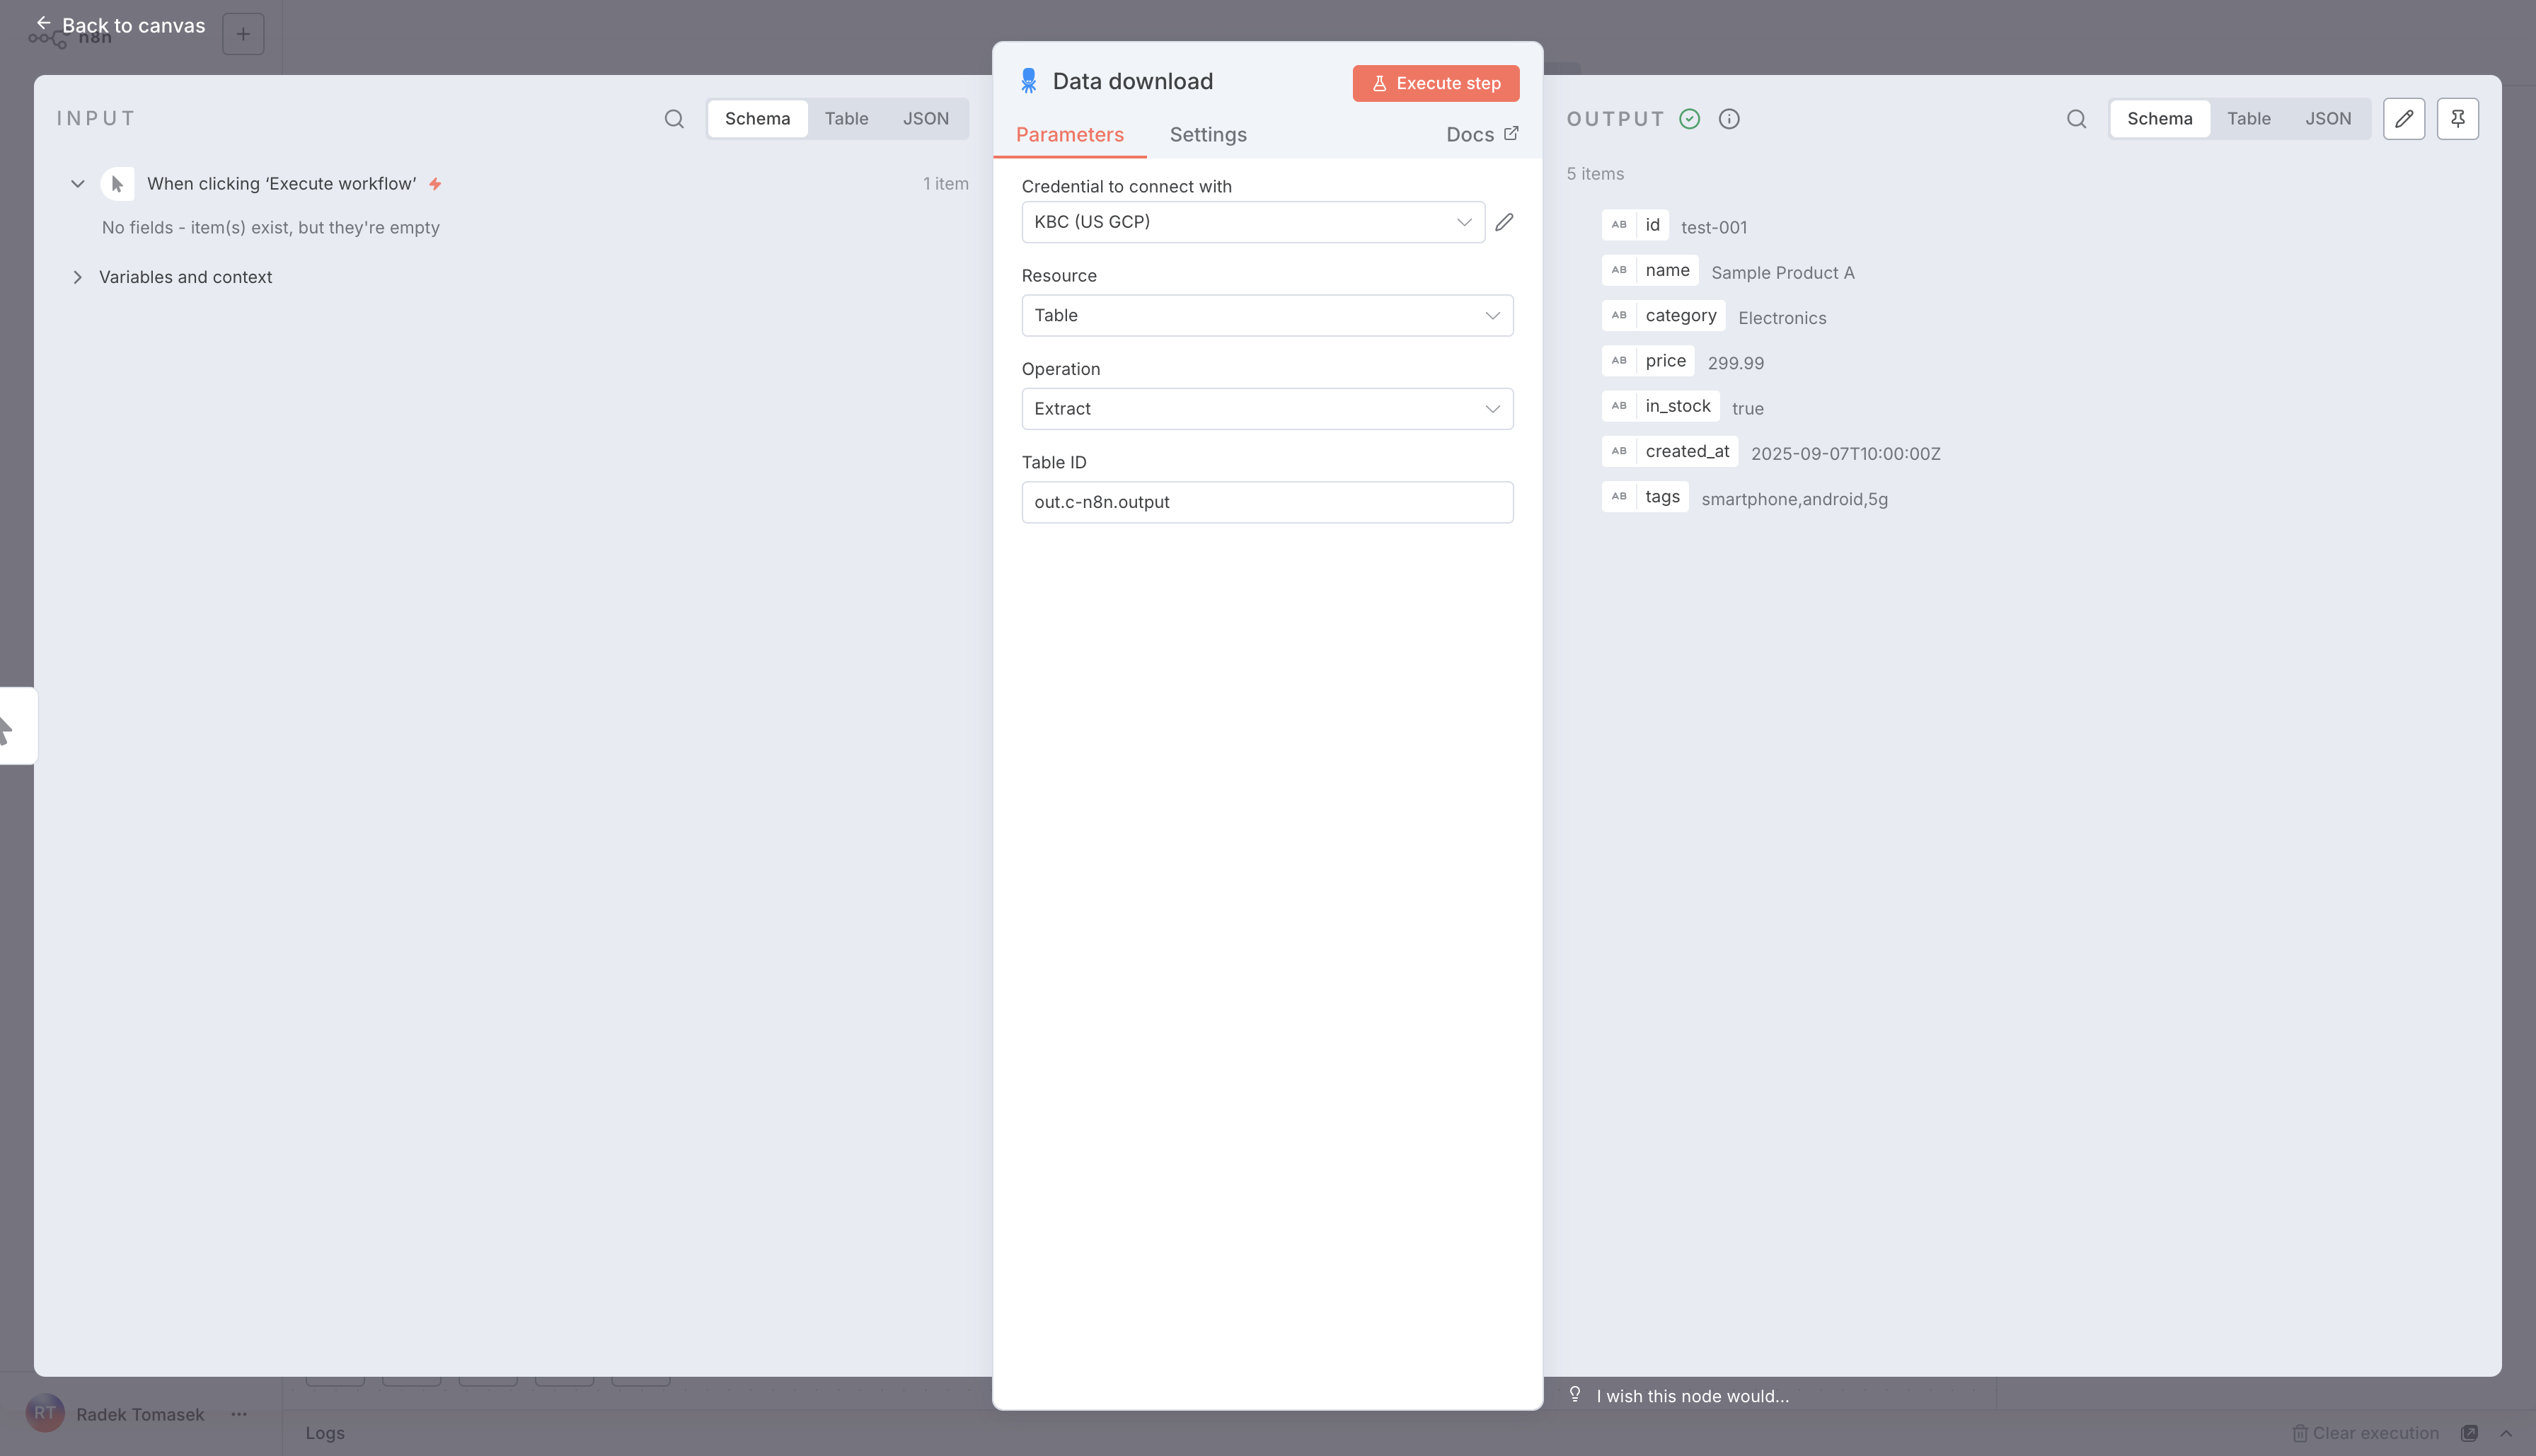Open the INPUT panel search

click(674, 118)
